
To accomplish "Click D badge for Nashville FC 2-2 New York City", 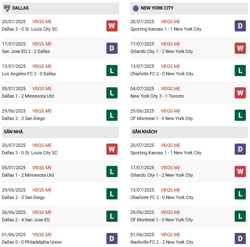I will click(x=240, y=239).
